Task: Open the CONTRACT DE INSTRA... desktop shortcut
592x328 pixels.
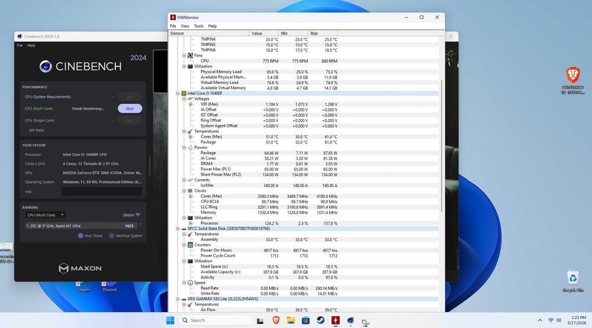Action: (572, 81)
